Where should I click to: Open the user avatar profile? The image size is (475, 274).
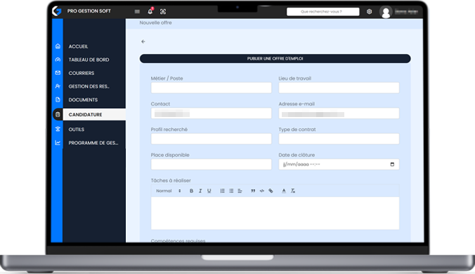tap(386, 12)
